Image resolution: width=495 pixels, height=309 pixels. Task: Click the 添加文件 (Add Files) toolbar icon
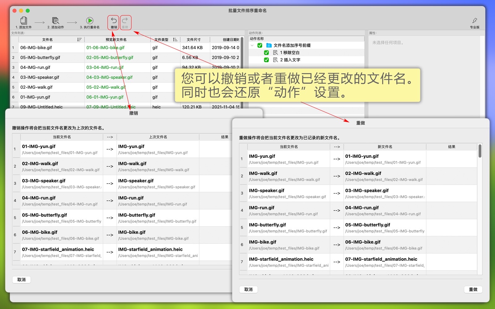[24, 21]
